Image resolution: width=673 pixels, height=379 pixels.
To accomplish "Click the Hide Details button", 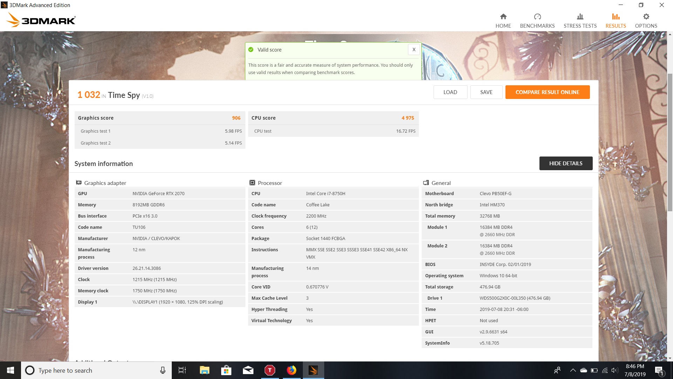I will [x=566, y=163].
